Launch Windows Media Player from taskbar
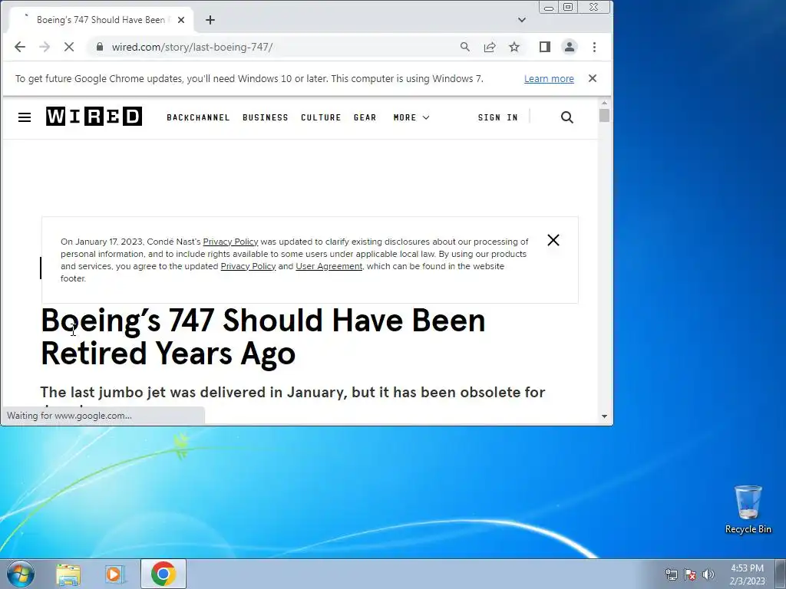 pyautogui.click(x=115, y=574)
